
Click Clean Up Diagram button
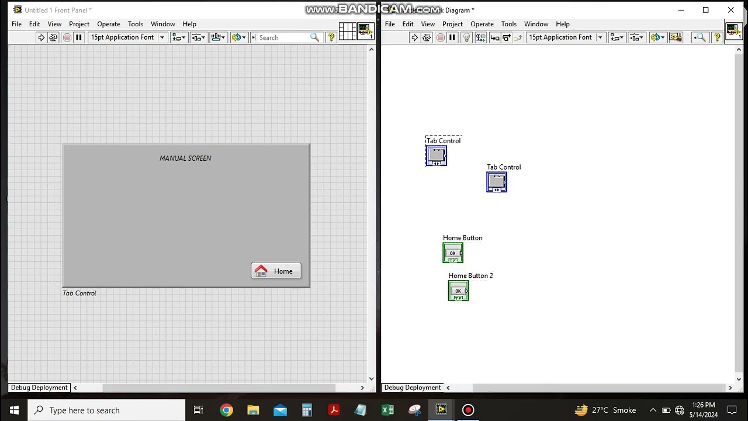(676, 37)
